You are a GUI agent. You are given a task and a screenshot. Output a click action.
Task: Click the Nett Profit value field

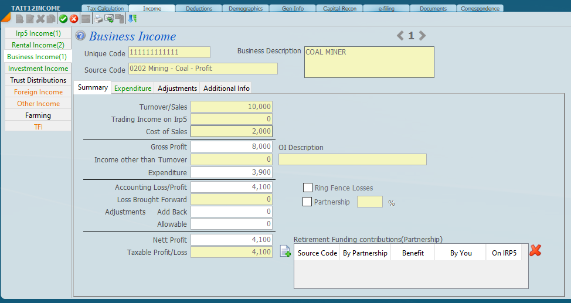click(x=232, y=240)
